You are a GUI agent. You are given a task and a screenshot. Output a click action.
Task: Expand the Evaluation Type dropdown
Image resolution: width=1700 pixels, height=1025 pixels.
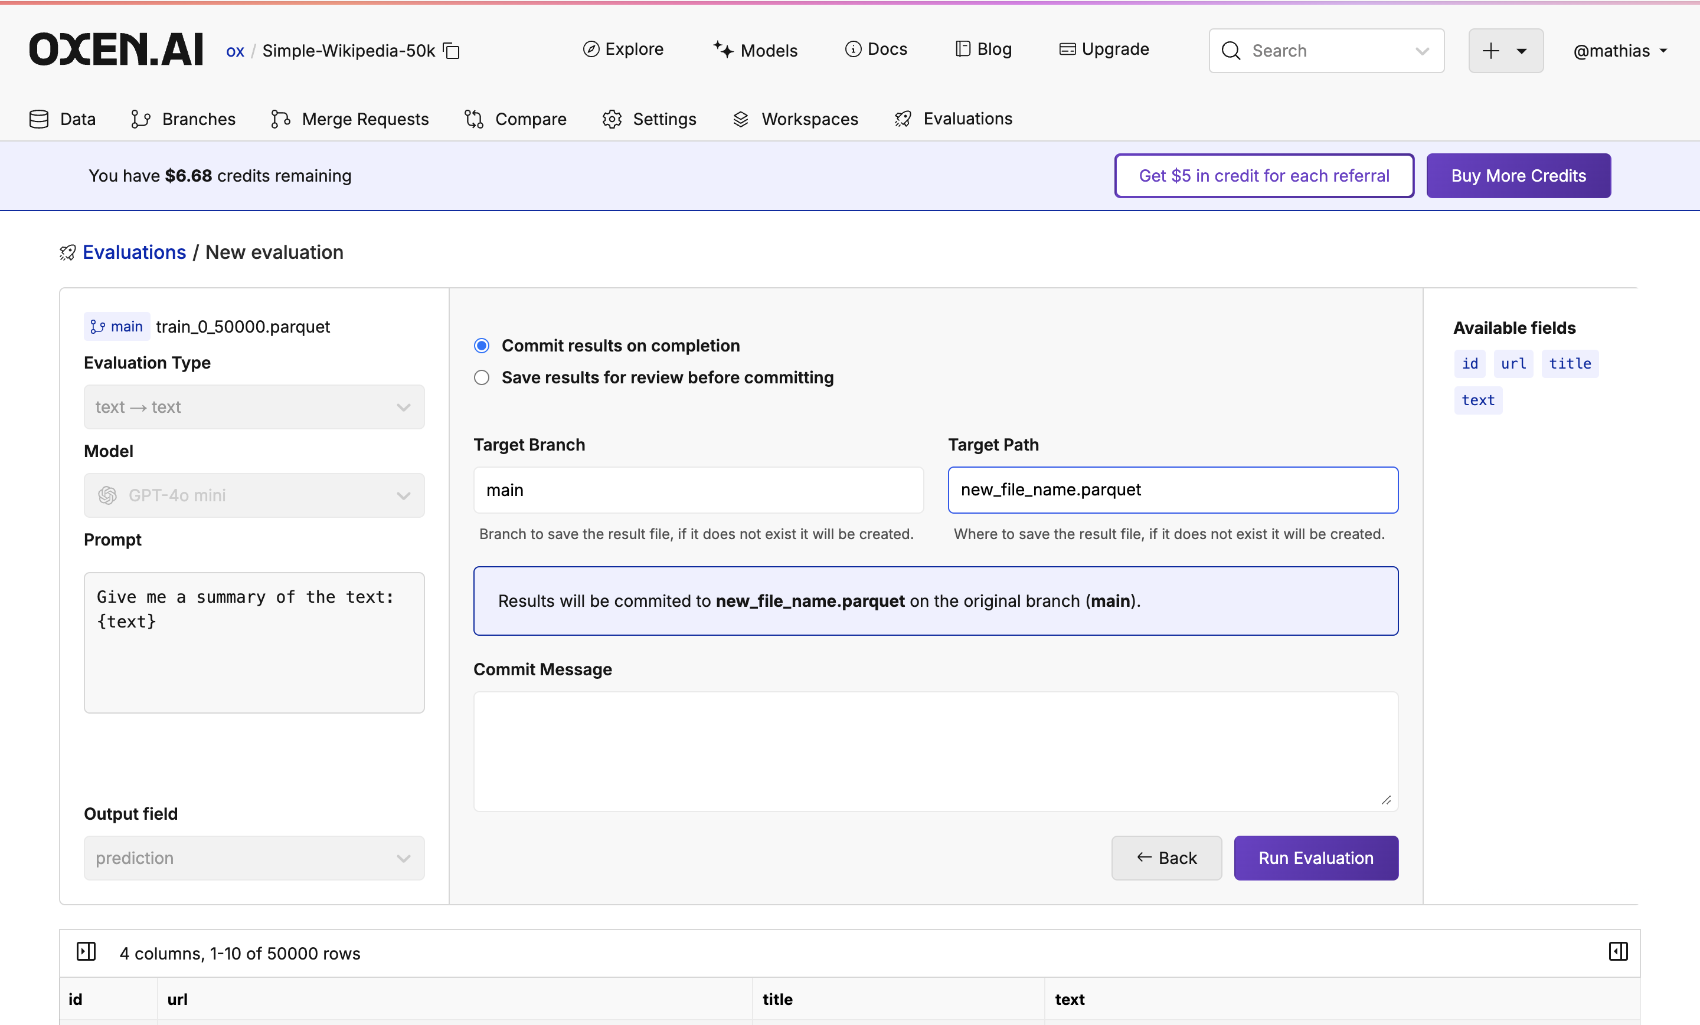pos(254,407)
